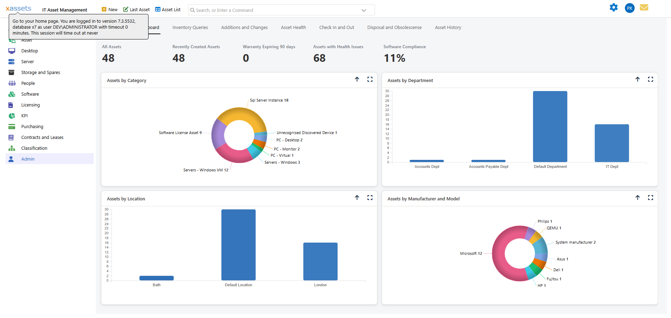The height and width of the screenshot is (318, 671).
Task: Expand Assets by Department to fullscreen
Action: (x=650, y=80)
